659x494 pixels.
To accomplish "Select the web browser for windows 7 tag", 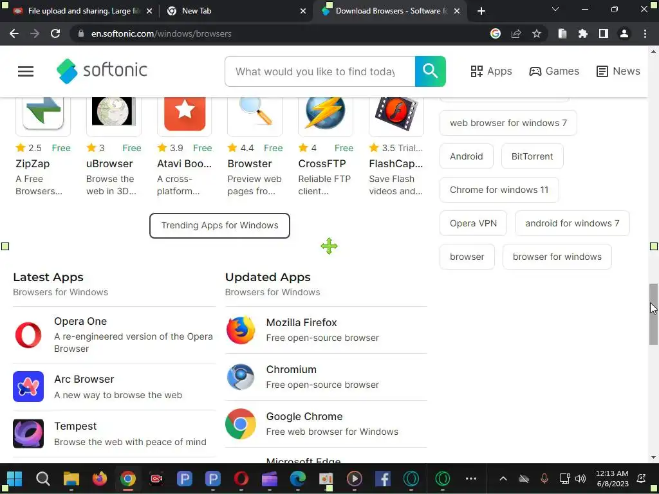I will click(508, 123).
